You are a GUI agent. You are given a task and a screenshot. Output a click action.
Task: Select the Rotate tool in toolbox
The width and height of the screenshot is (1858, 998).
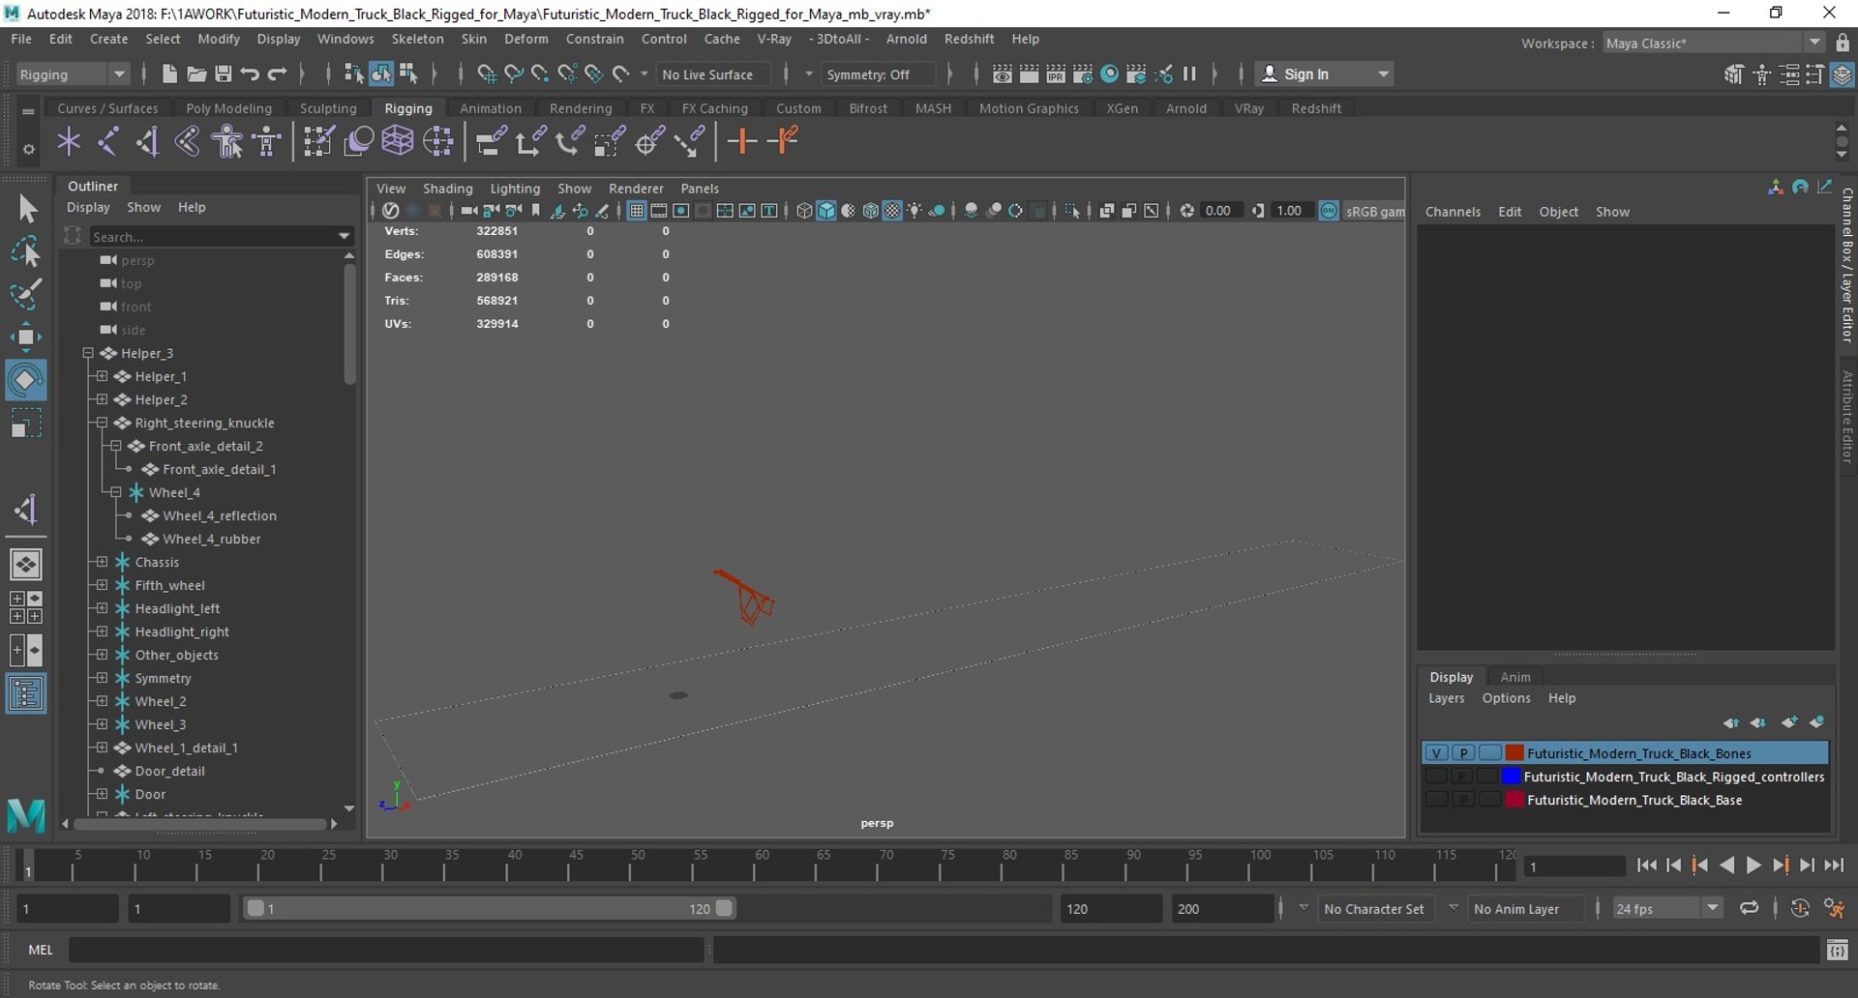26,380
